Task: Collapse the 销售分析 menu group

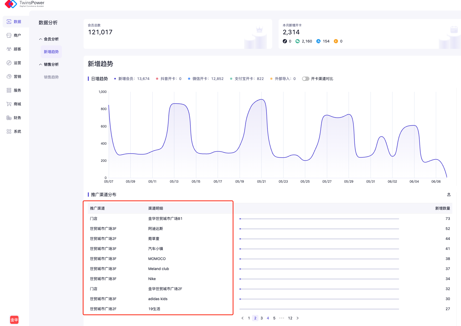Action: tap(41, 64)
